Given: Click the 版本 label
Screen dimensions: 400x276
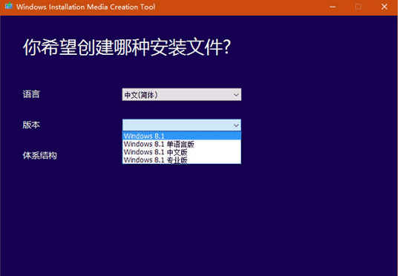Looking at the screenshot, I should pyautogui.click(x=31, y=125).
